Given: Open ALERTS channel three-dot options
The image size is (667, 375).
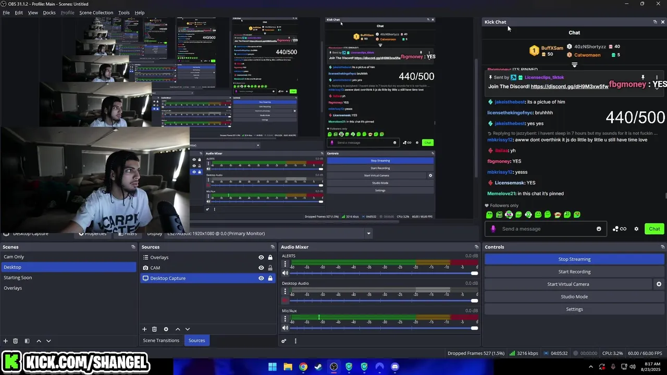Looking at the screenshot, I should [x=285, y=264].
